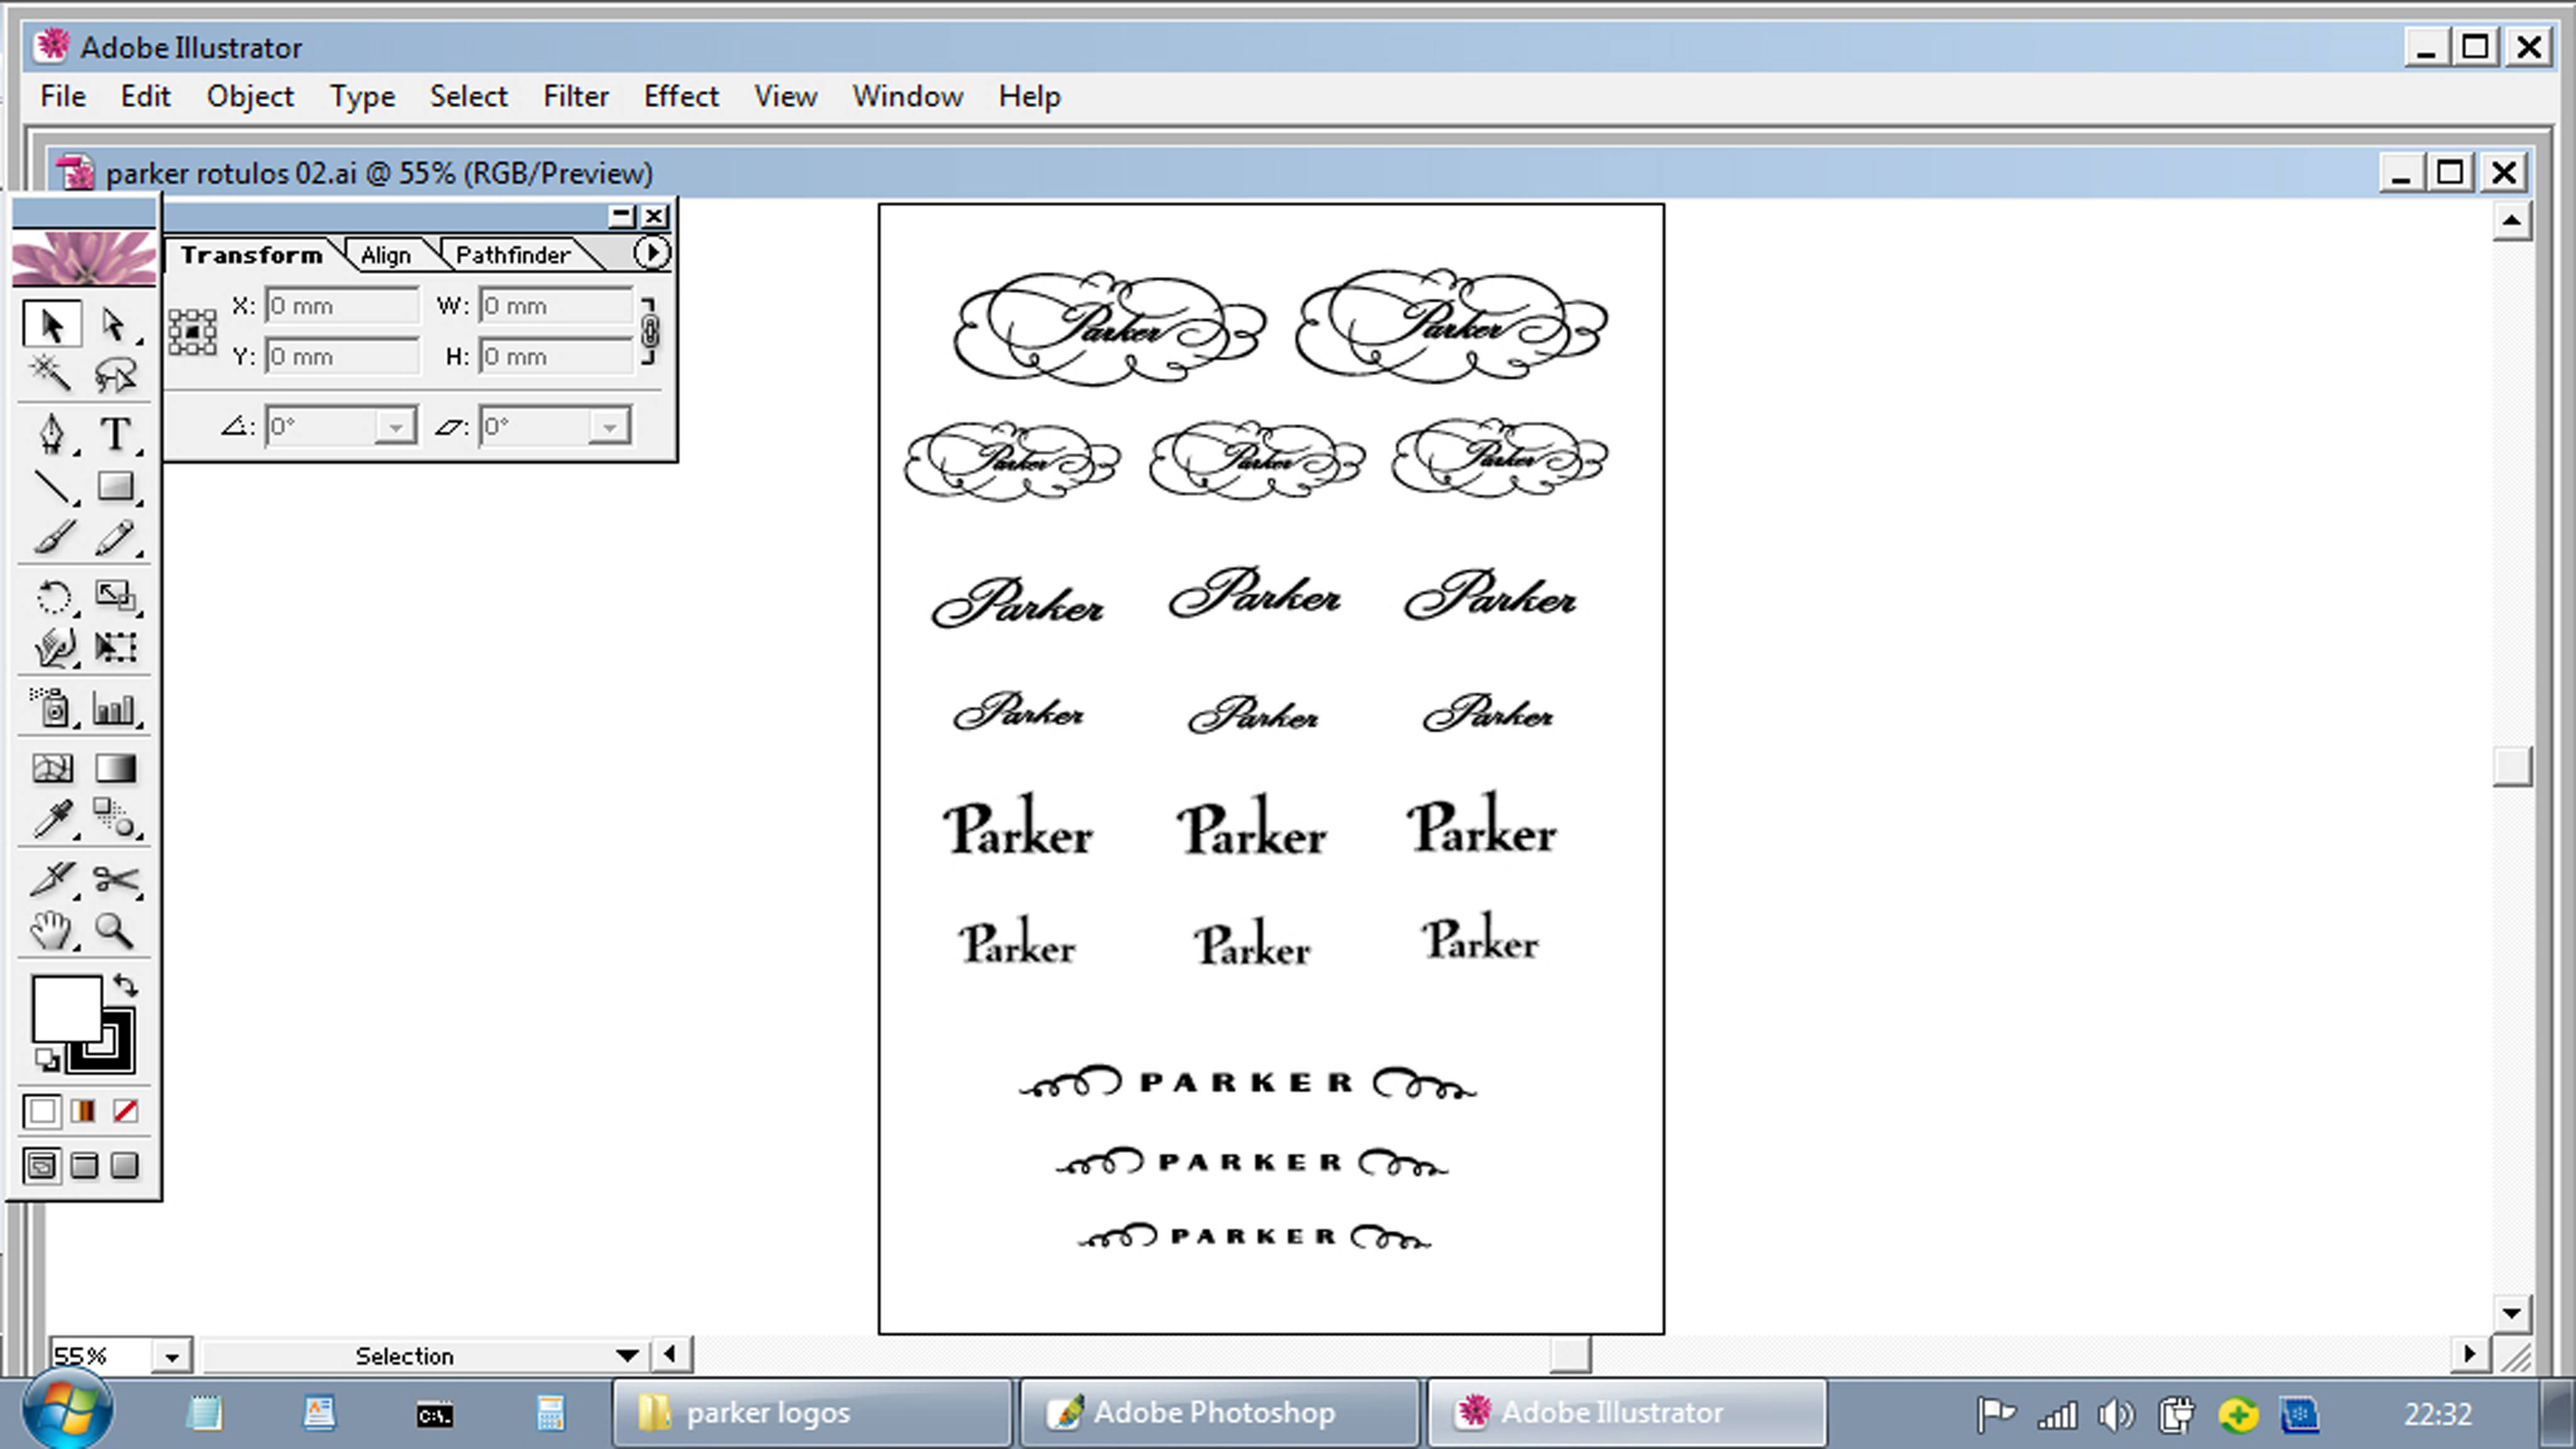Viewport: 2576px width, 1449px height.
Task: Set fill to None with red slash button
Action: pos(125,1111)
